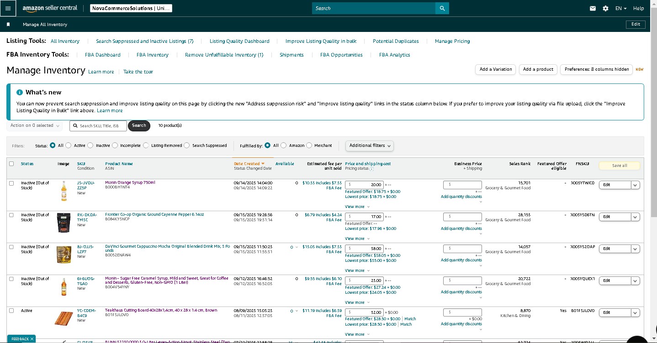Click the Save all button

(620, 166)
